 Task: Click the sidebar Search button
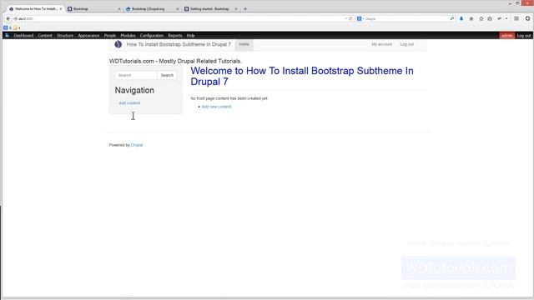167,75
